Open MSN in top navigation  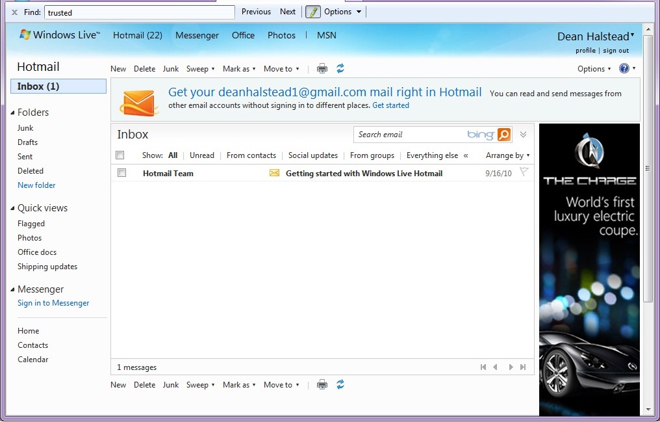(x=326, y=35)
